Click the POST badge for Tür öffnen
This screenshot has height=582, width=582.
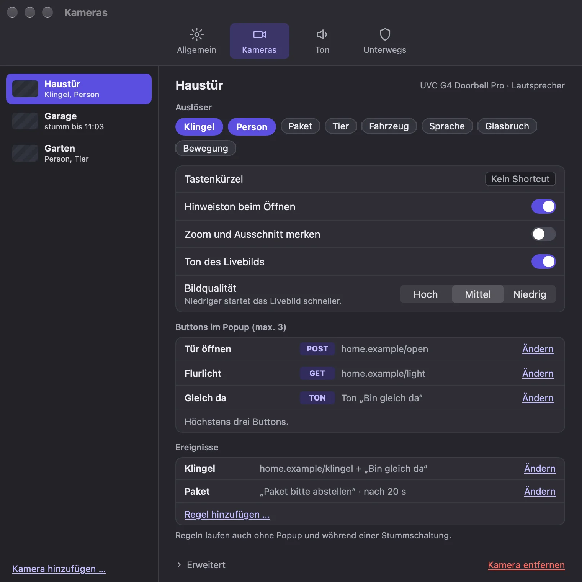click(x=317, y=349)
